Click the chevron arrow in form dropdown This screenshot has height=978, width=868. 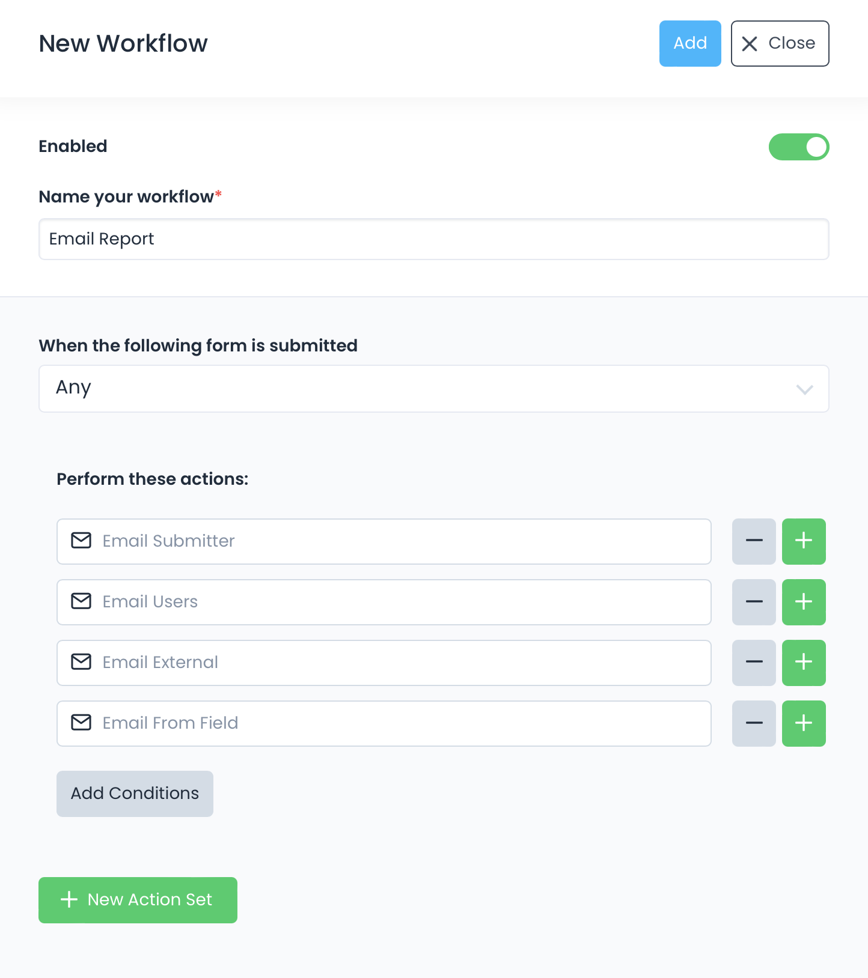804,389
